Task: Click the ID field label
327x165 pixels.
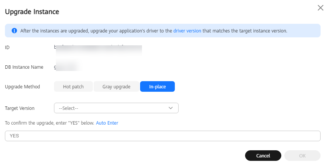Action: [x=7, y=48]
